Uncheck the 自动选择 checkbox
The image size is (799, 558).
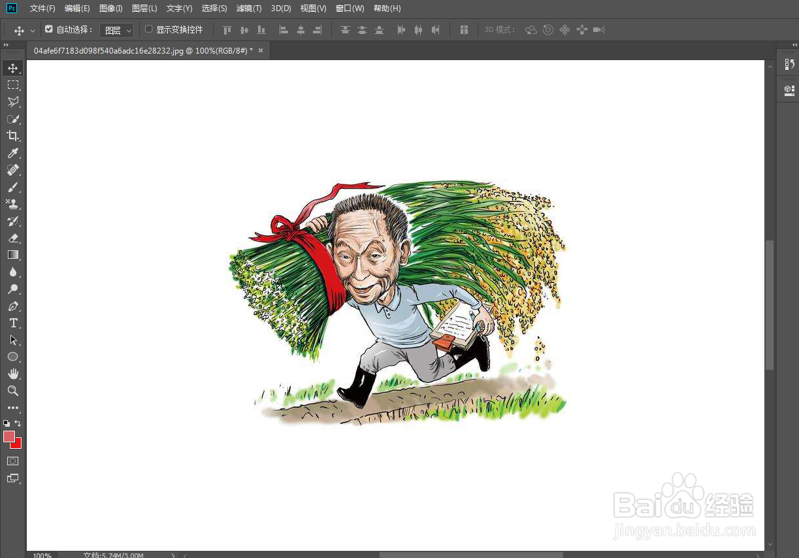[48, 29]
